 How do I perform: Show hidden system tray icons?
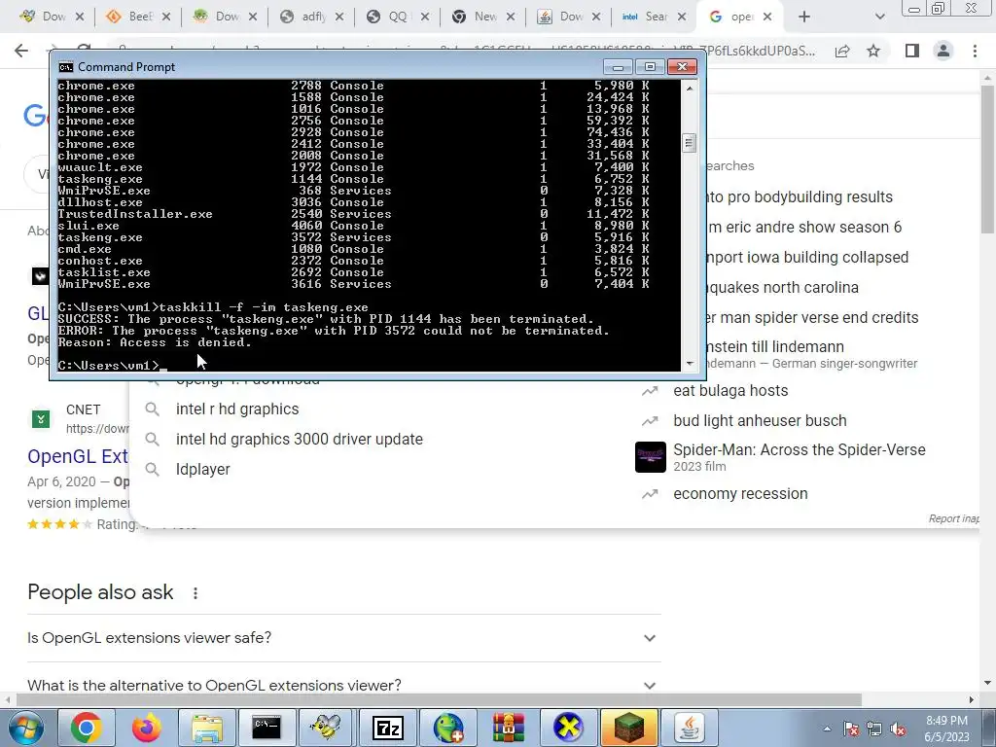point(827,729)
